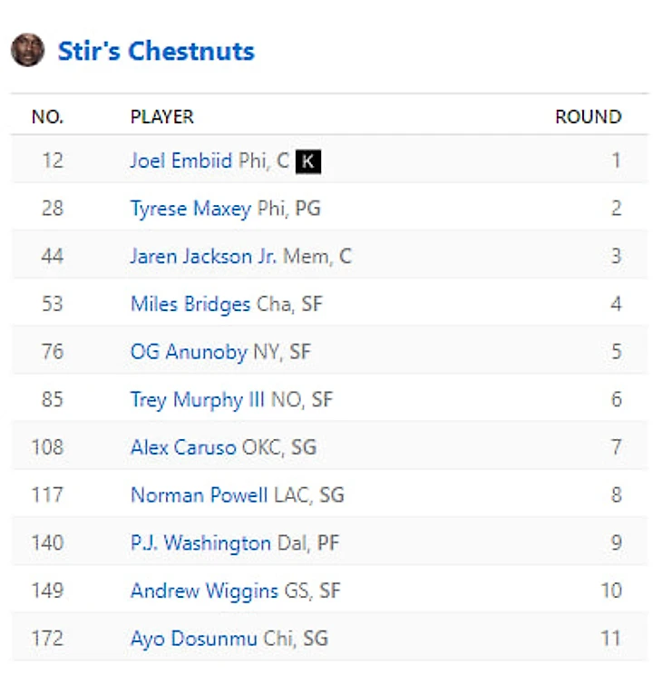Click the NO. column header
This screenshot has height=684, width=662.
(47, 117)
